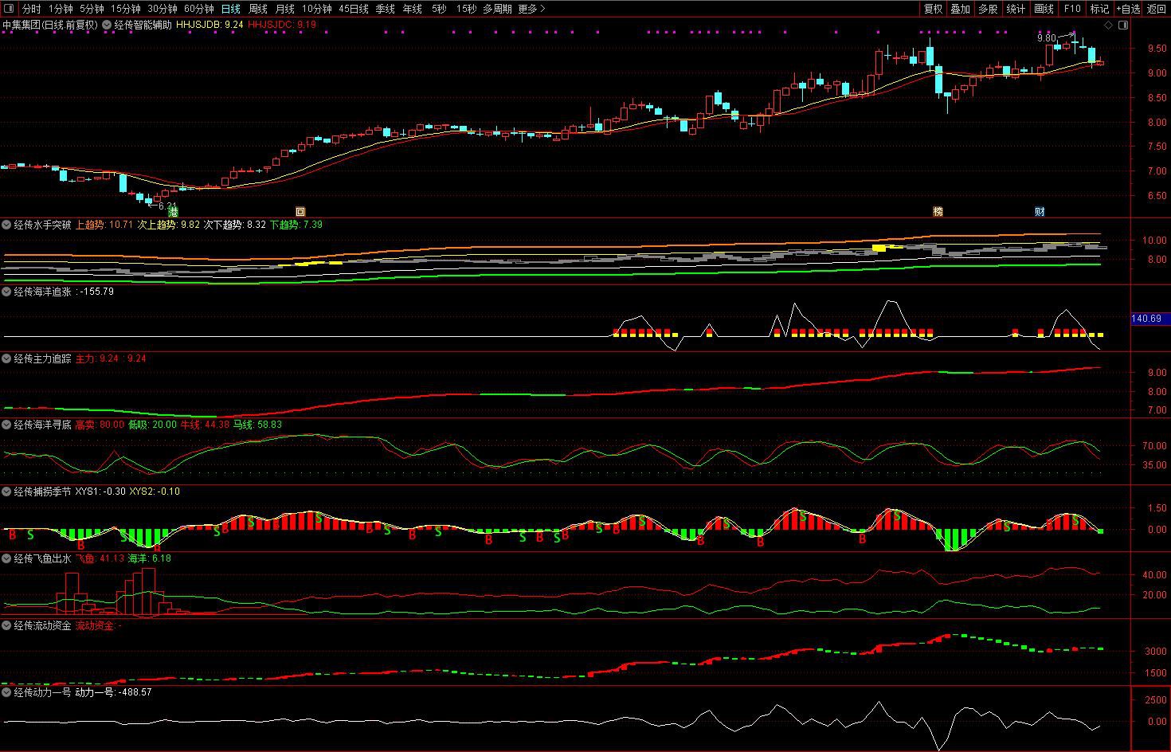
Task: Click the 返回 back button
Action: click(1157, 9)
